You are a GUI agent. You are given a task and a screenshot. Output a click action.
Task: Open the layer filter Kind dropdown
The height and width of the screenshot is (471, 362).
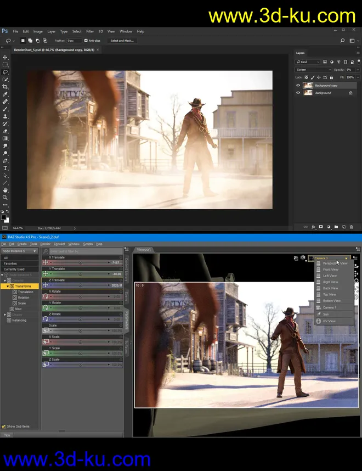307,62
